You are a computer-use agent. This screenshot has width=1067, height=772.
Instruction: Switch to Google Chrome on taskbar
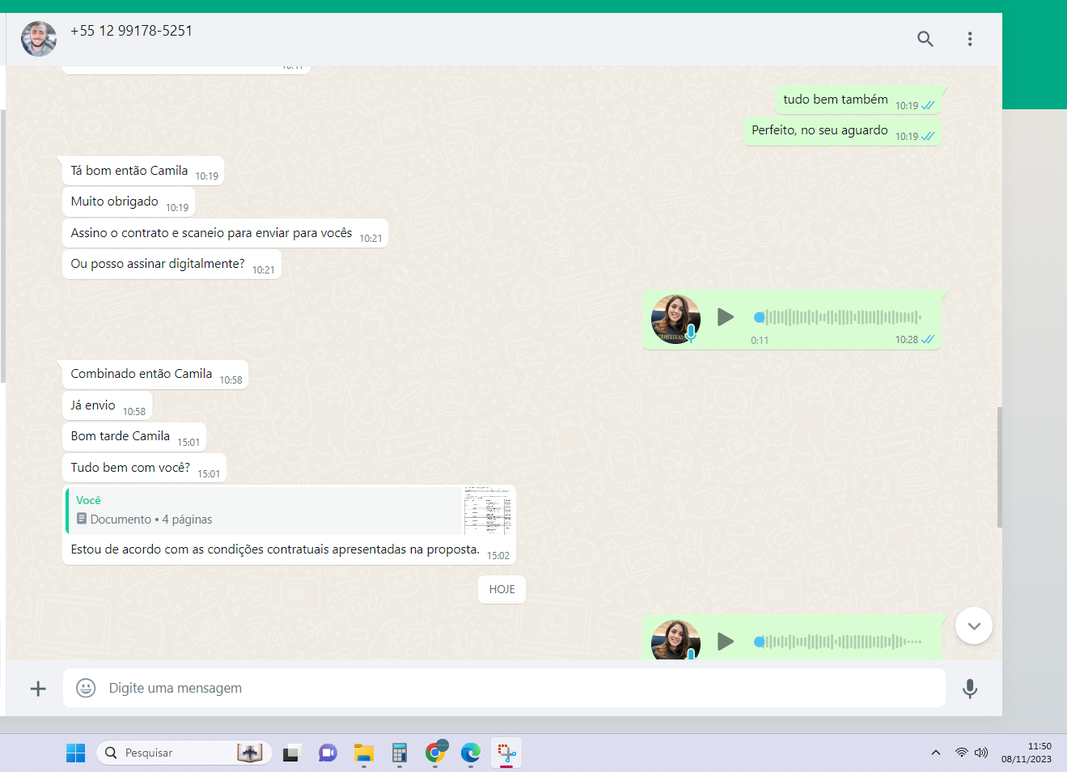[x=435, y=753]
